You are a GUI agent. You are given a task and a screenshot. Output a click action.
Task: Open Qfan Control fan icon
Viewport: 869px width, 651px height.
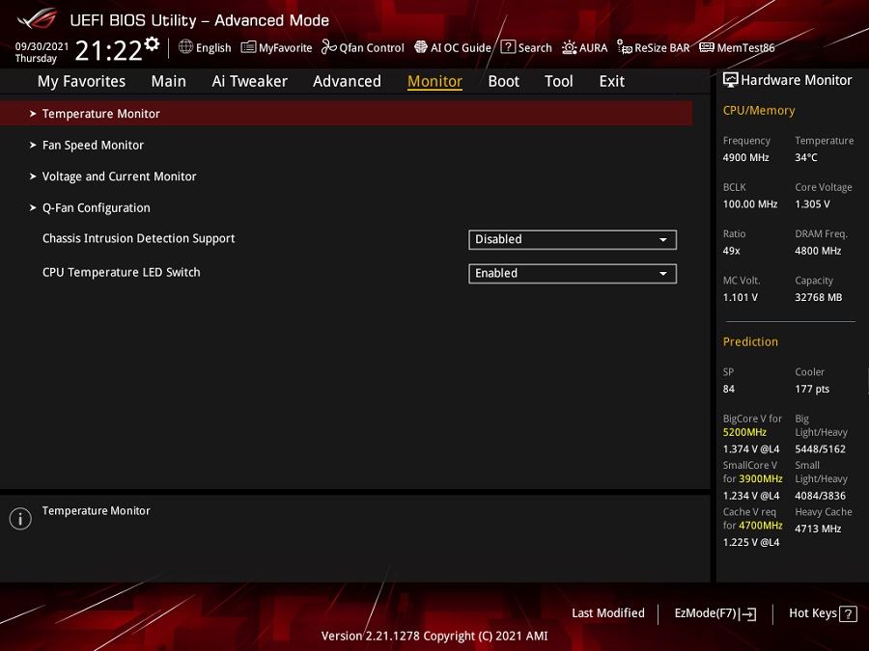coord(328,47)
